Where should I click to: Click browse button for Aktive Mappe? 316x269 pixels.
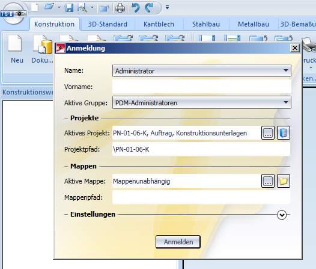pos(268,181)
